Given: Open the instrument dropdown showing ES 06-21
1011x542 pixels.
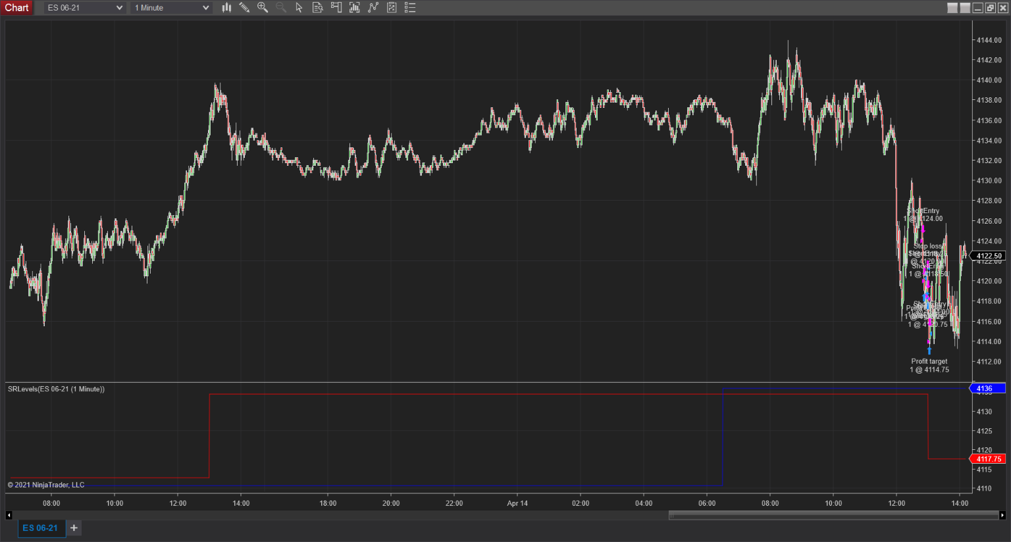Looking at the screenshot, I should (x=85, y=8).
